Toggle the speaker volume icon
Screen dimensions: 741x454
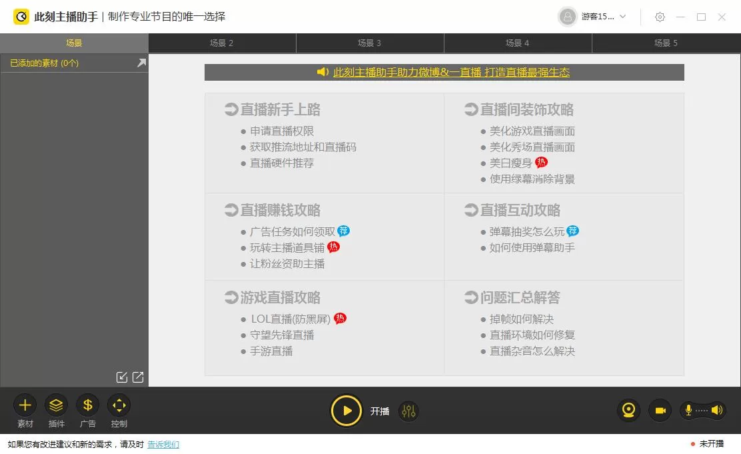tap(717, 410)
